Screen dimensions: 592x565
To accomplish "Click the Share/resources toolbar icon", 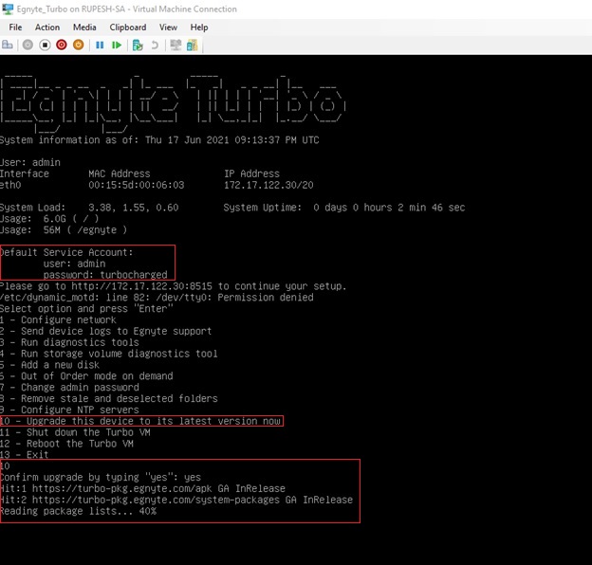I will [193, 45].
